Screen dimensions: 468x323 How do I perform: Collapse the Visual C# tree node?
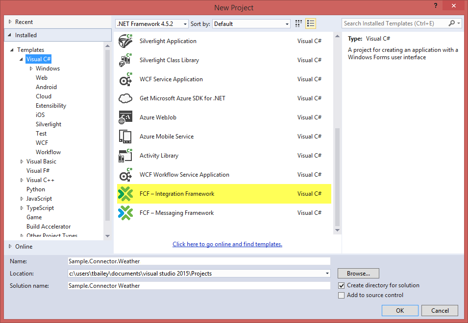click(x=21, y=59)
